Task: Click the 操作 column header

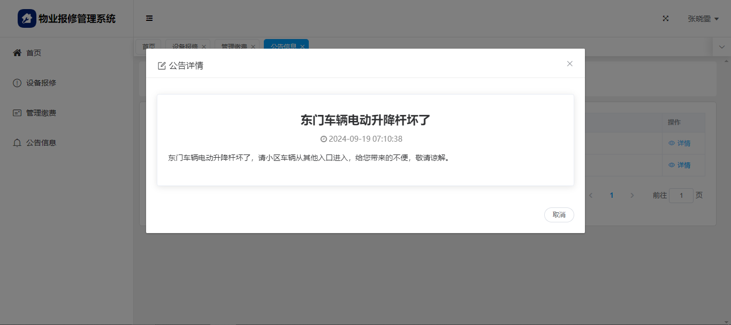Action: click(x=674, y=122)
